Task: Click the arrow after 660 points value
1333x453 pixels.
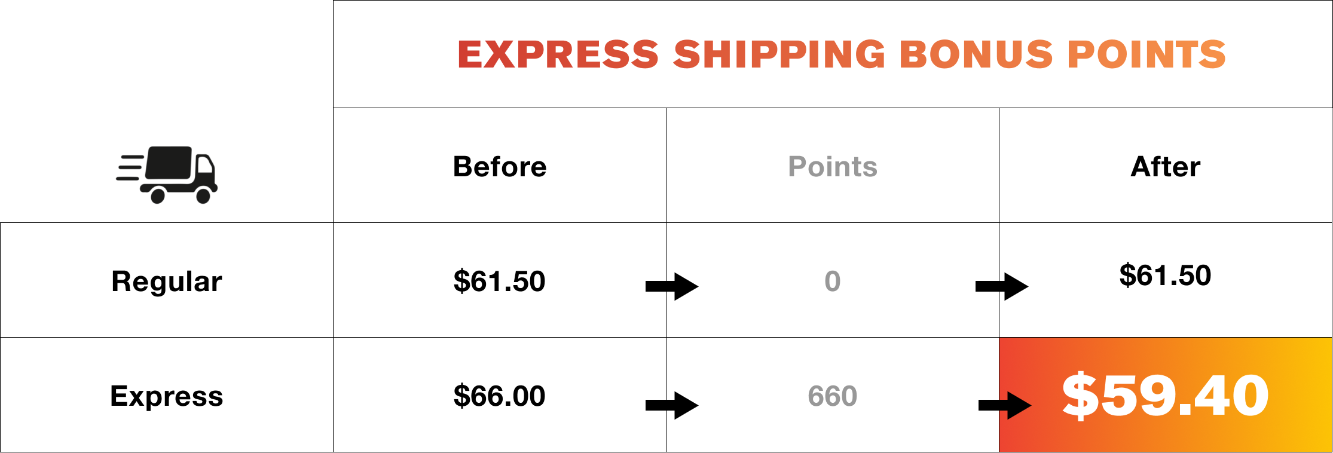Action: click(1005, 406)
